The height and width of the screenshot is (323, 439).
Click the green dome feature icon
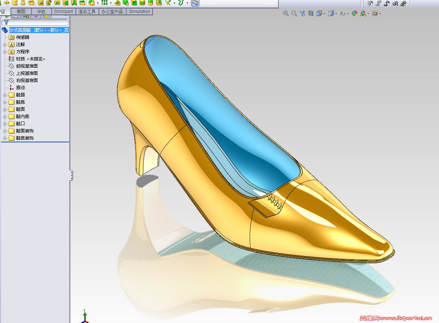coord(151,3)
